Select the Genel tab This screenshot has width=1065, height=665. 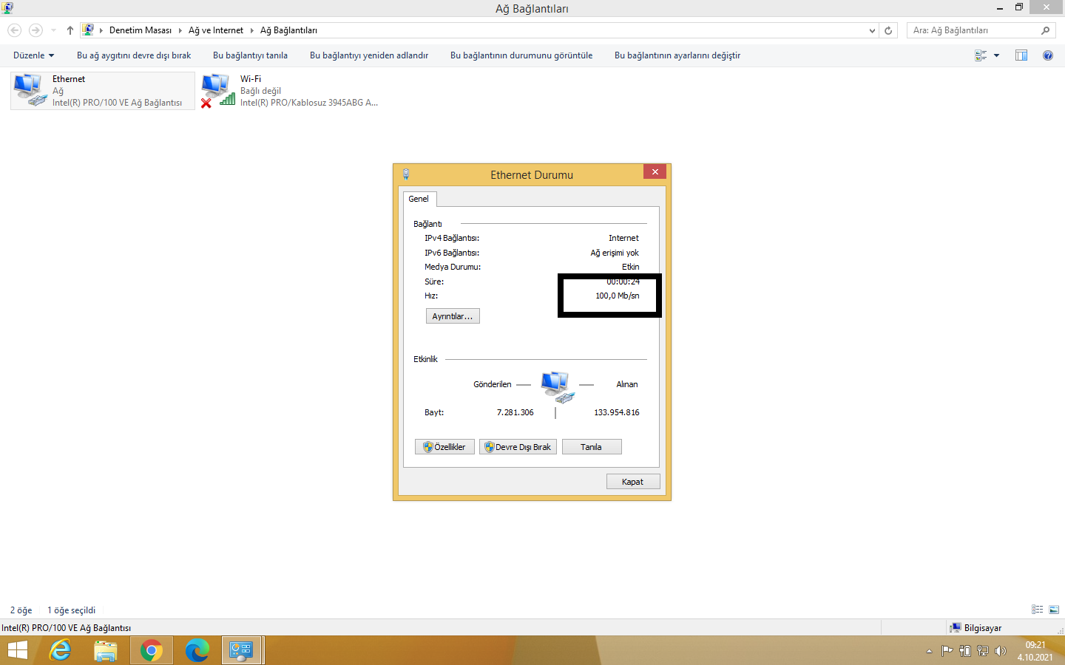(419, 199)
